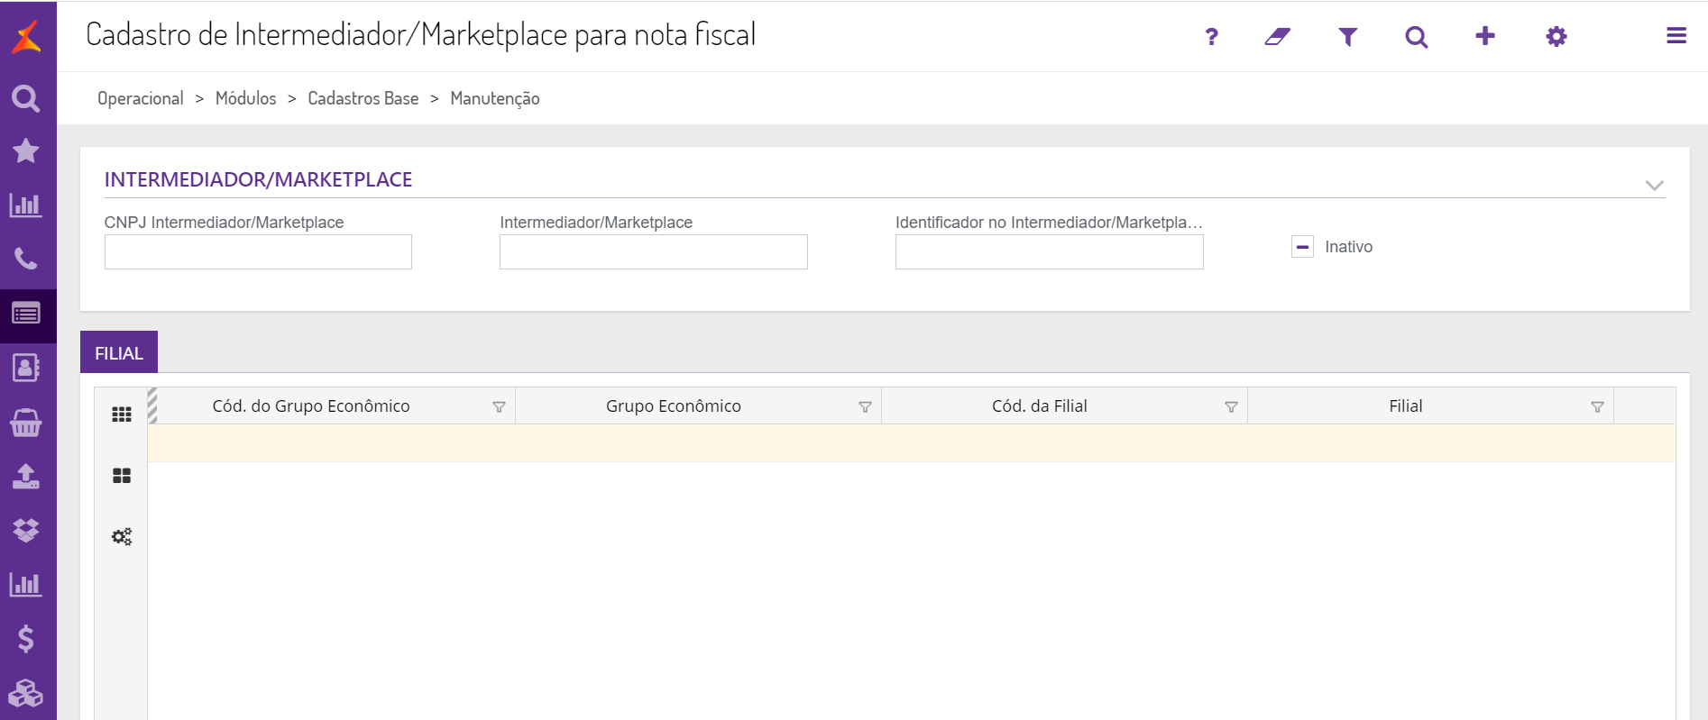Open the settings gear in the top toolbar
This screenshot has height=720, width=1708.
[x=1556, y=37]
